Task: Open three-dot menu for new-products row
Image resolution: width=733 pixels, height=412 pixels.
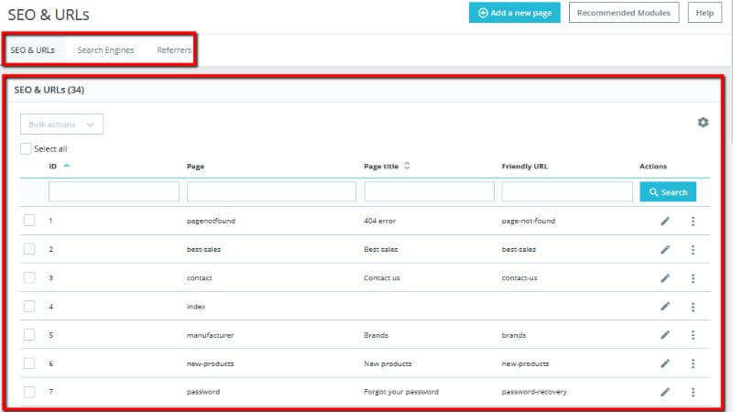Action: click(693, 363)
